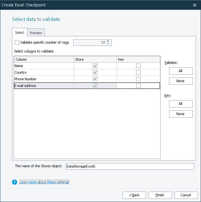The width and height of the screenshot is (201, 202).
Task: Uncheck Store checkbox for E-mail address
Action: 95,86
